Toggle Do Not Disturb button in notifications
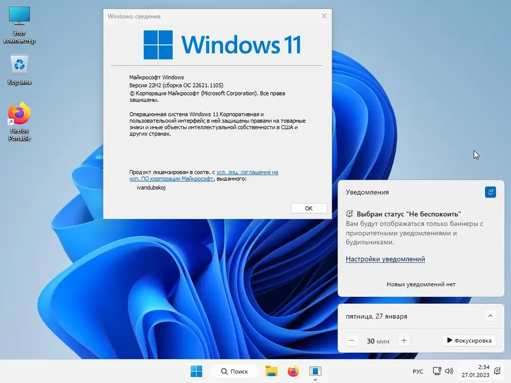The height and width of the screenshot is (383, 511). click(x=490, y=192)
